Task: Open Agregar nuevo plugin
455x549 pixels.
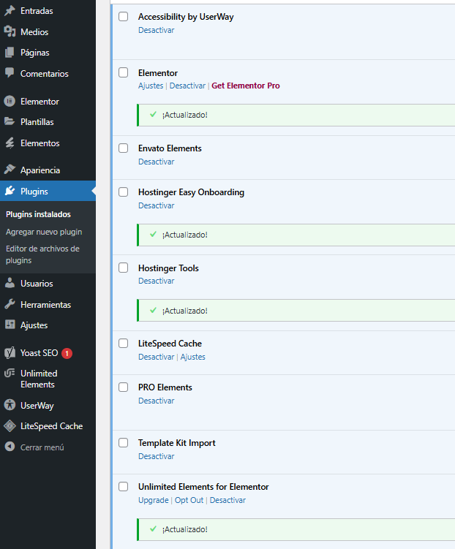Action: (x=44, y=232)
